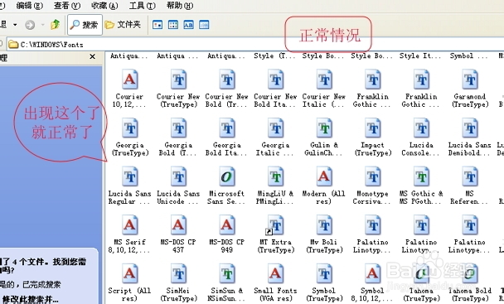Select Small Fonts (VGA res) icon
The height and width of the screenshot is (304, 504).
(275, 273)
